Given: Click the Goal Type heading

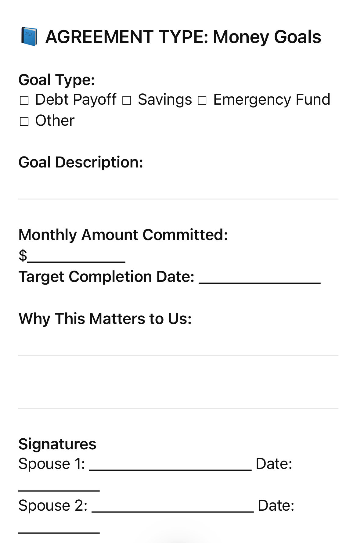Looking at the screenshot, I should [x=57, y=80].
